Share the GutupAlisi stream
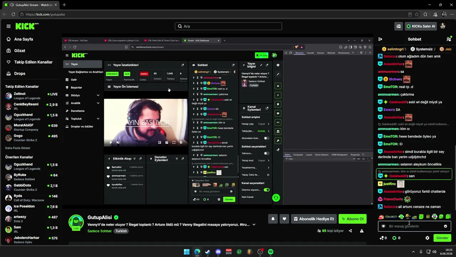 pos(350,231)
